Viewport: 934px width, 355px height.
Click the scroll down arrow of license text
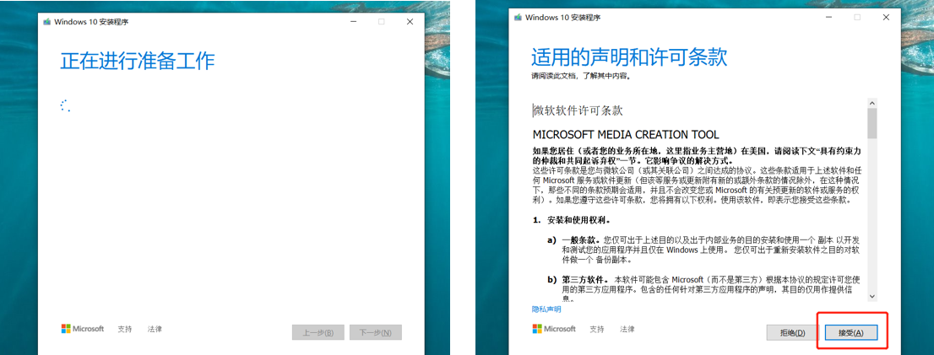point(872,295)
